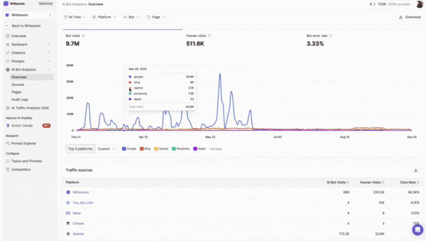Viewport: 426px width, 241px height.
Task: Click the 713.2K AI bot visits cell
Action: [344, 234]
